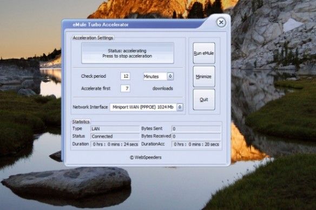Close the eMule Turbo Accelerator window
This screenshot has width=316, height=210.
pyautogui.click(x=221, y=22)
